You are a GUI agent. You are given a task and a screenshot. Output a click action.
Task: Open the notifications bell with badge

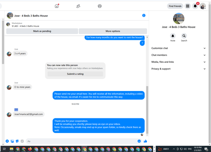pyautogui.click(x=195, y=6)
